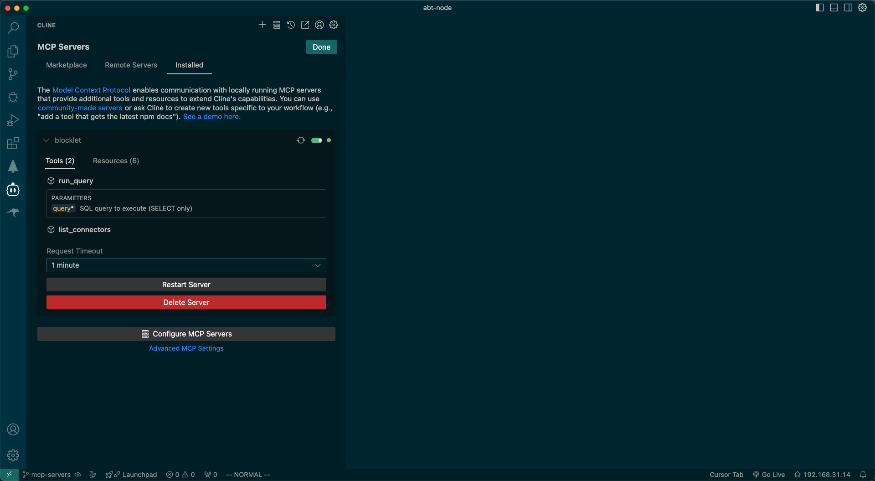
Task: Open Request Timeout dropdown
Action: (x=186, y=265)
